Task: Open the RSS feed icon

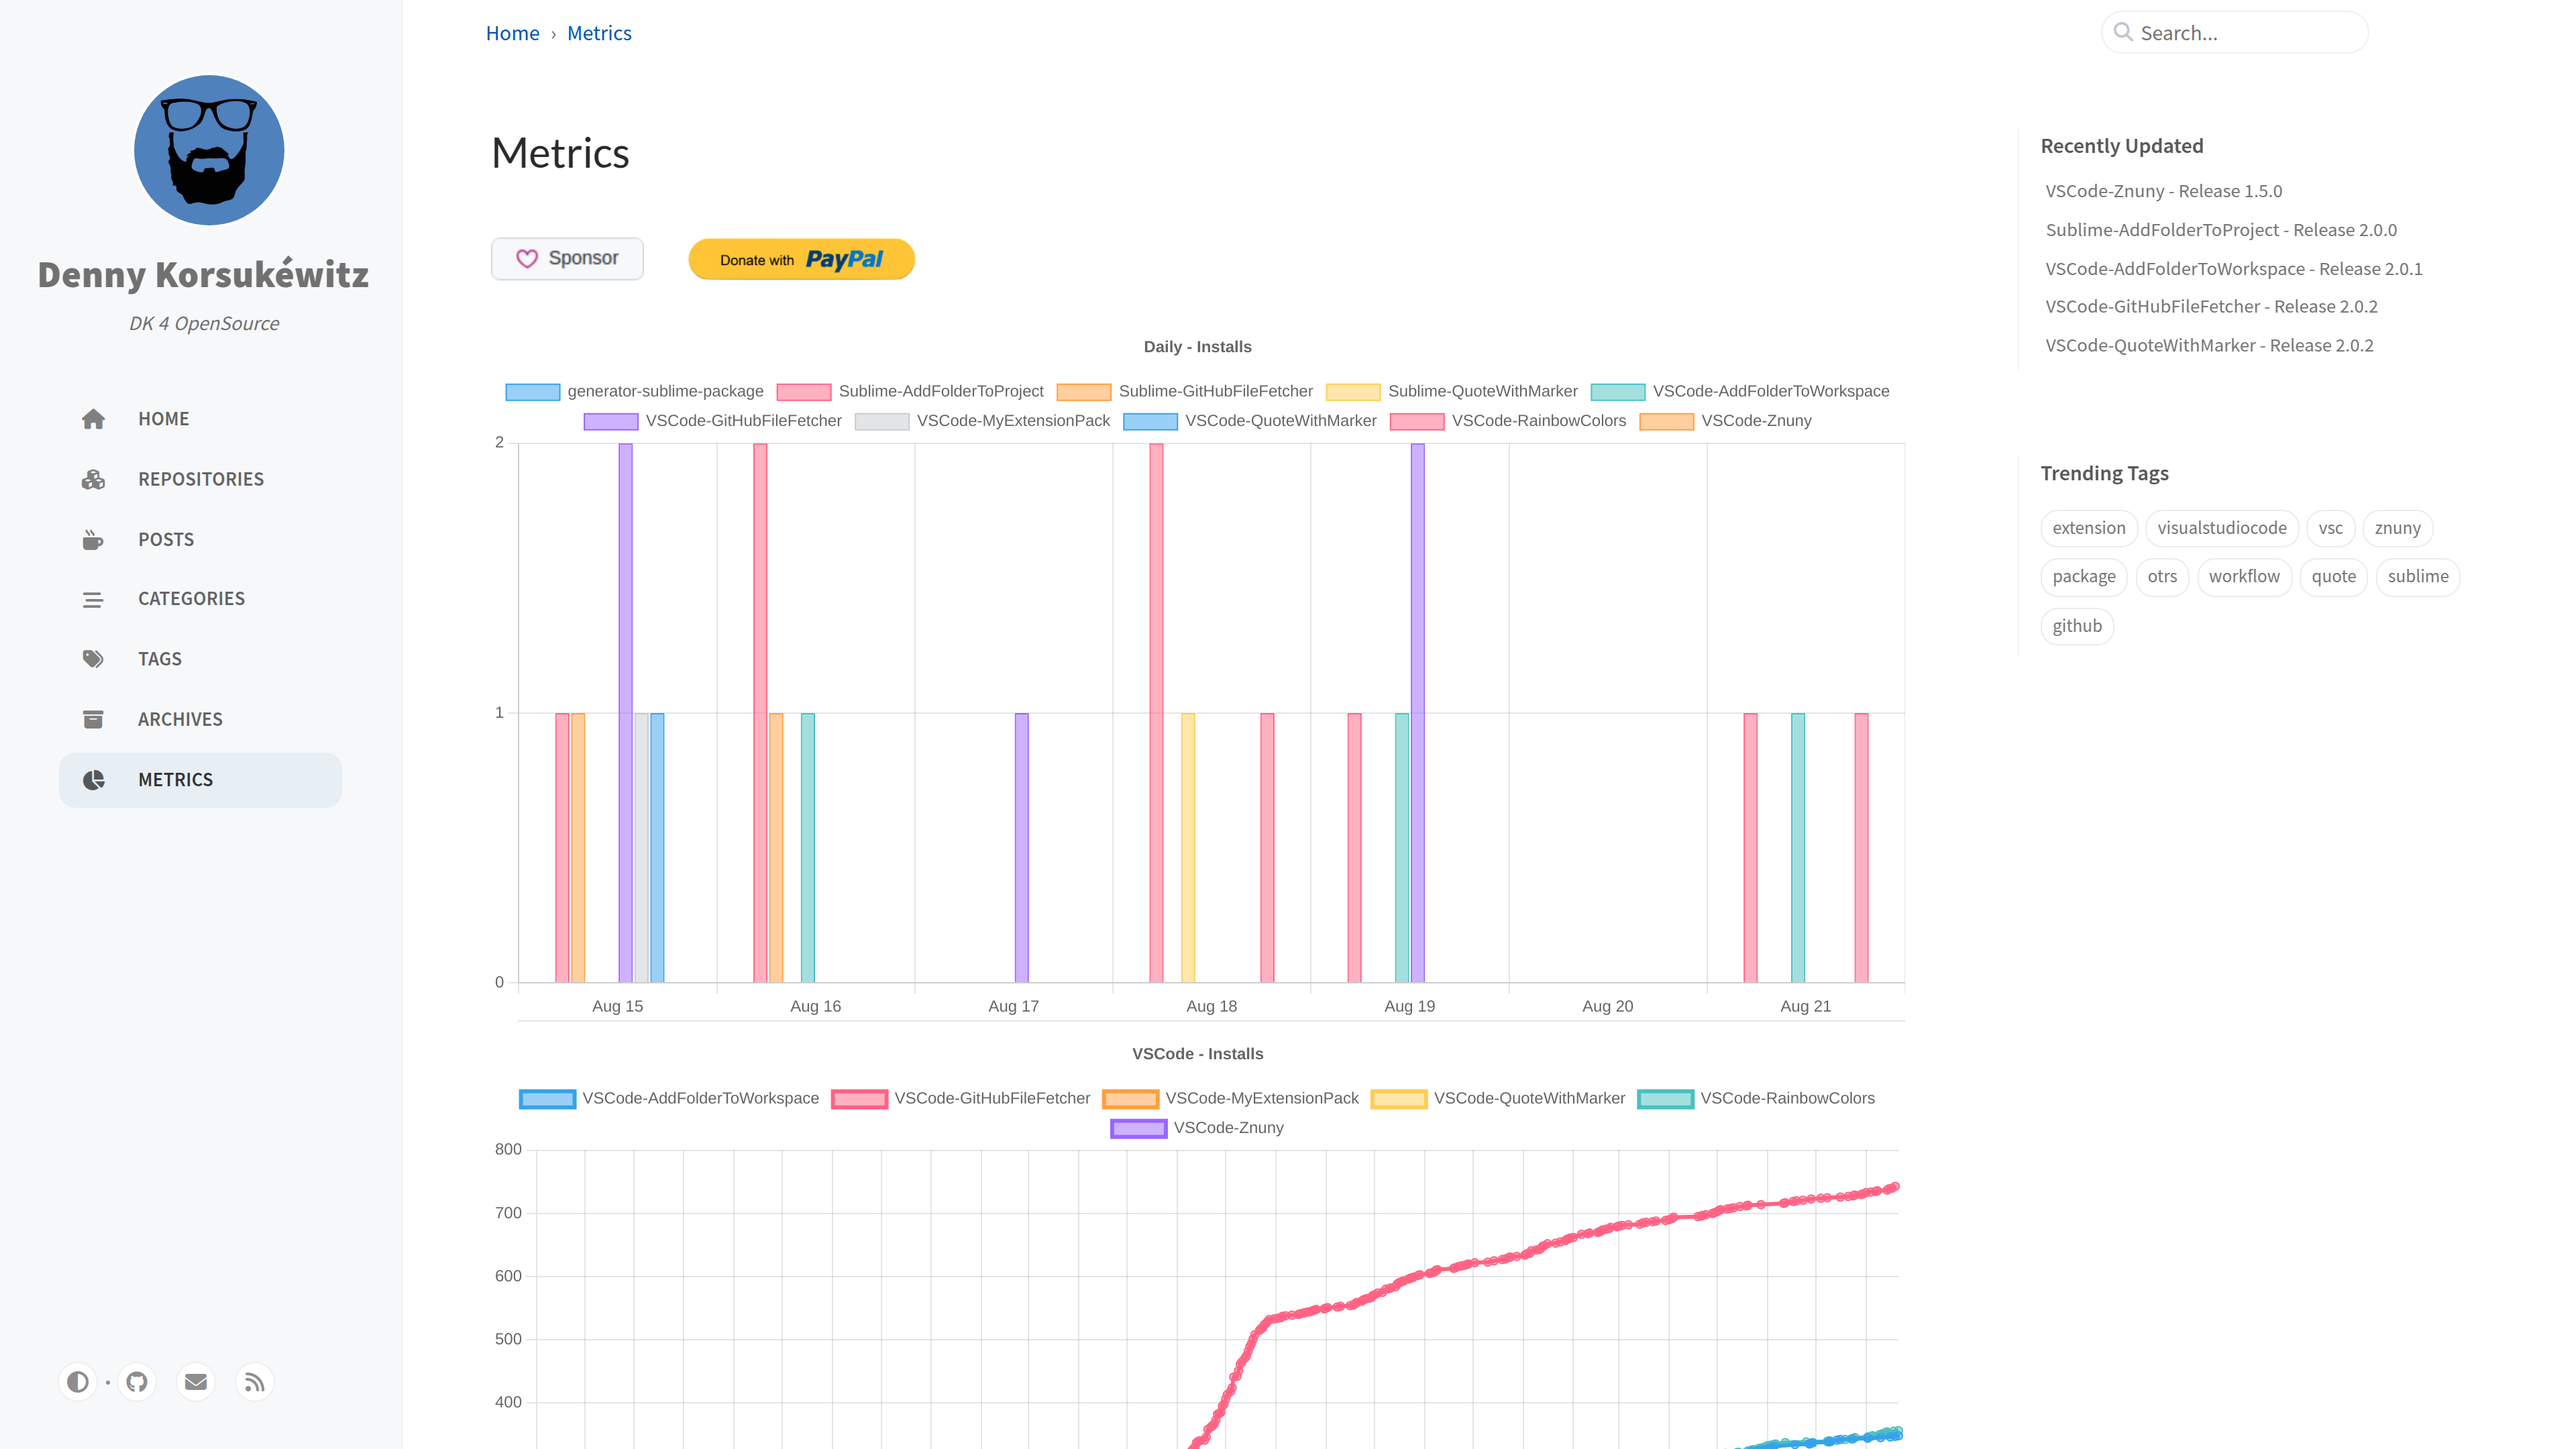Action: (x=255, y=1382)
